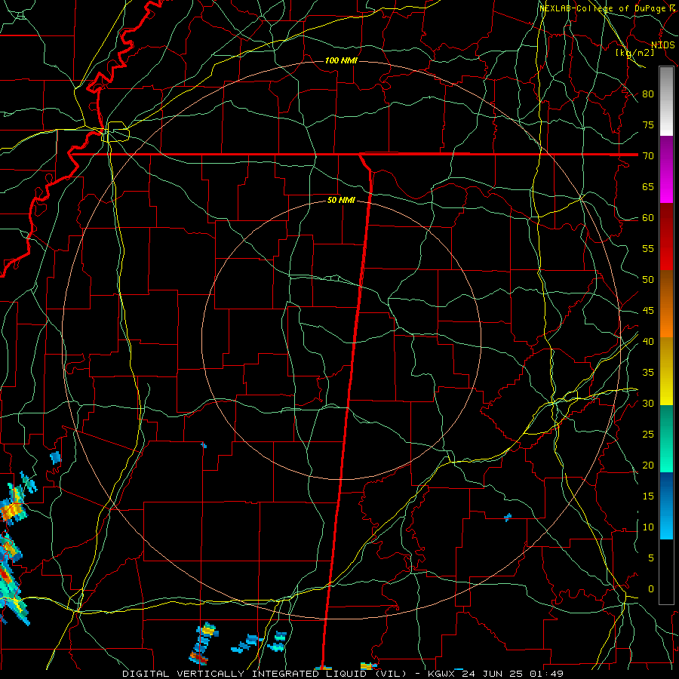Click the tall multicolor echo below bottom ring
The image size is (679, 679).
coord(203,644)
